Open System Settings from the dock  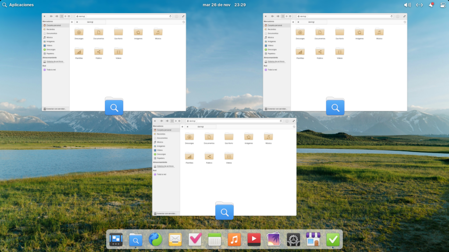pos(293,239)
